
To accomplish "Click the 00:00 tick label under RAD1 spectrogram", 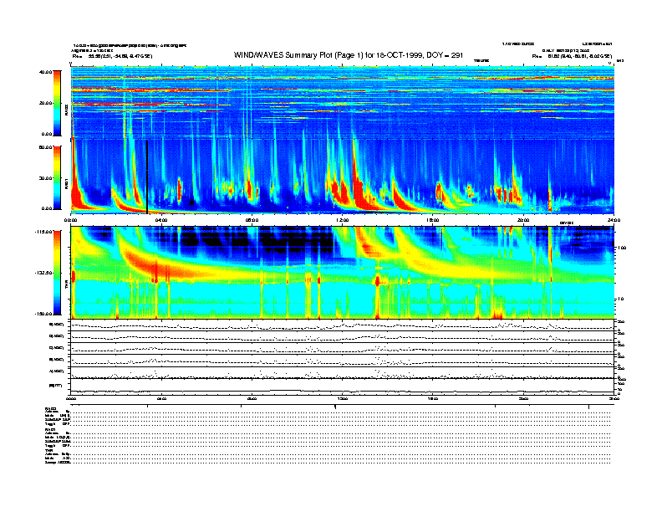I will tap(70, 220).
